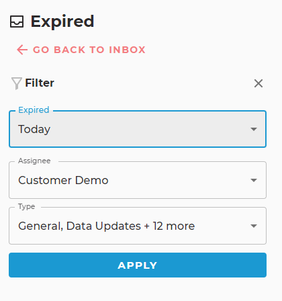This screenshot has width=282, height=301.
Task: Click the inbox tray icon beside Expired
Action: click(17, 21)
